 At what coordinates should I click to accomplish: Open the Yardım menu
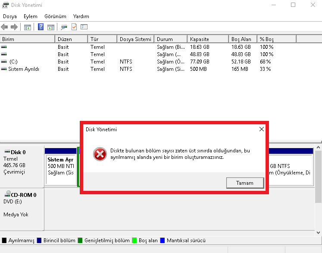coord(81,16)
